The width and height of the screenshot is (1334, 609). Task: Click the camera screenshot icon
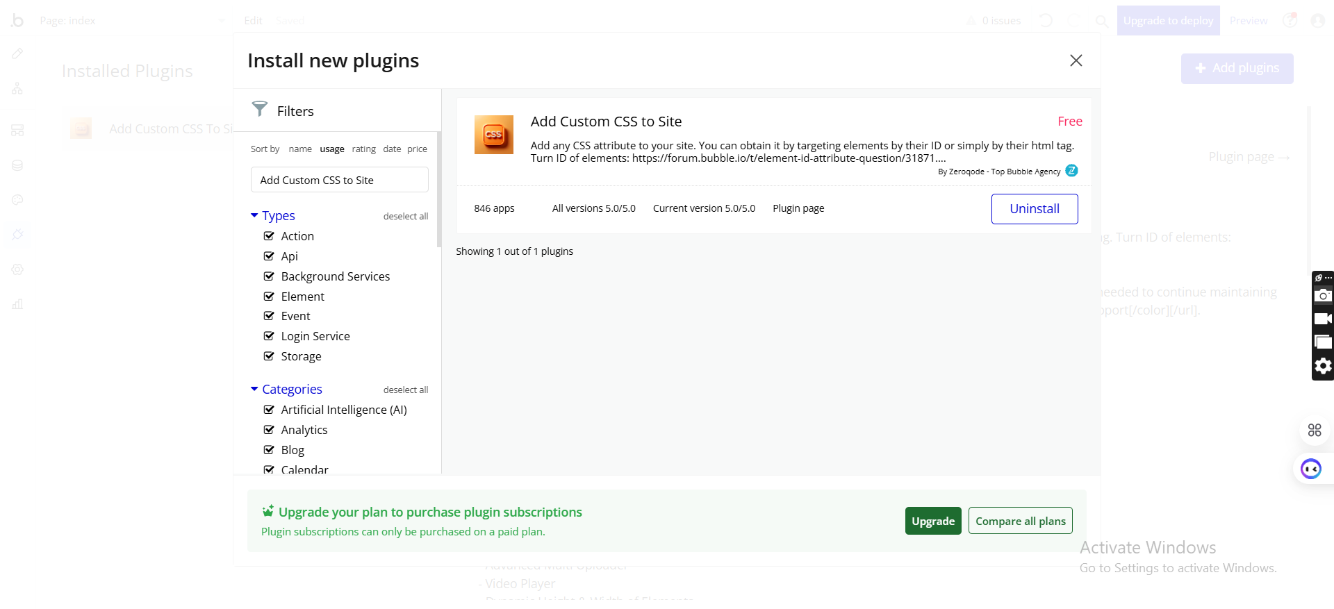click(1323, 295)
